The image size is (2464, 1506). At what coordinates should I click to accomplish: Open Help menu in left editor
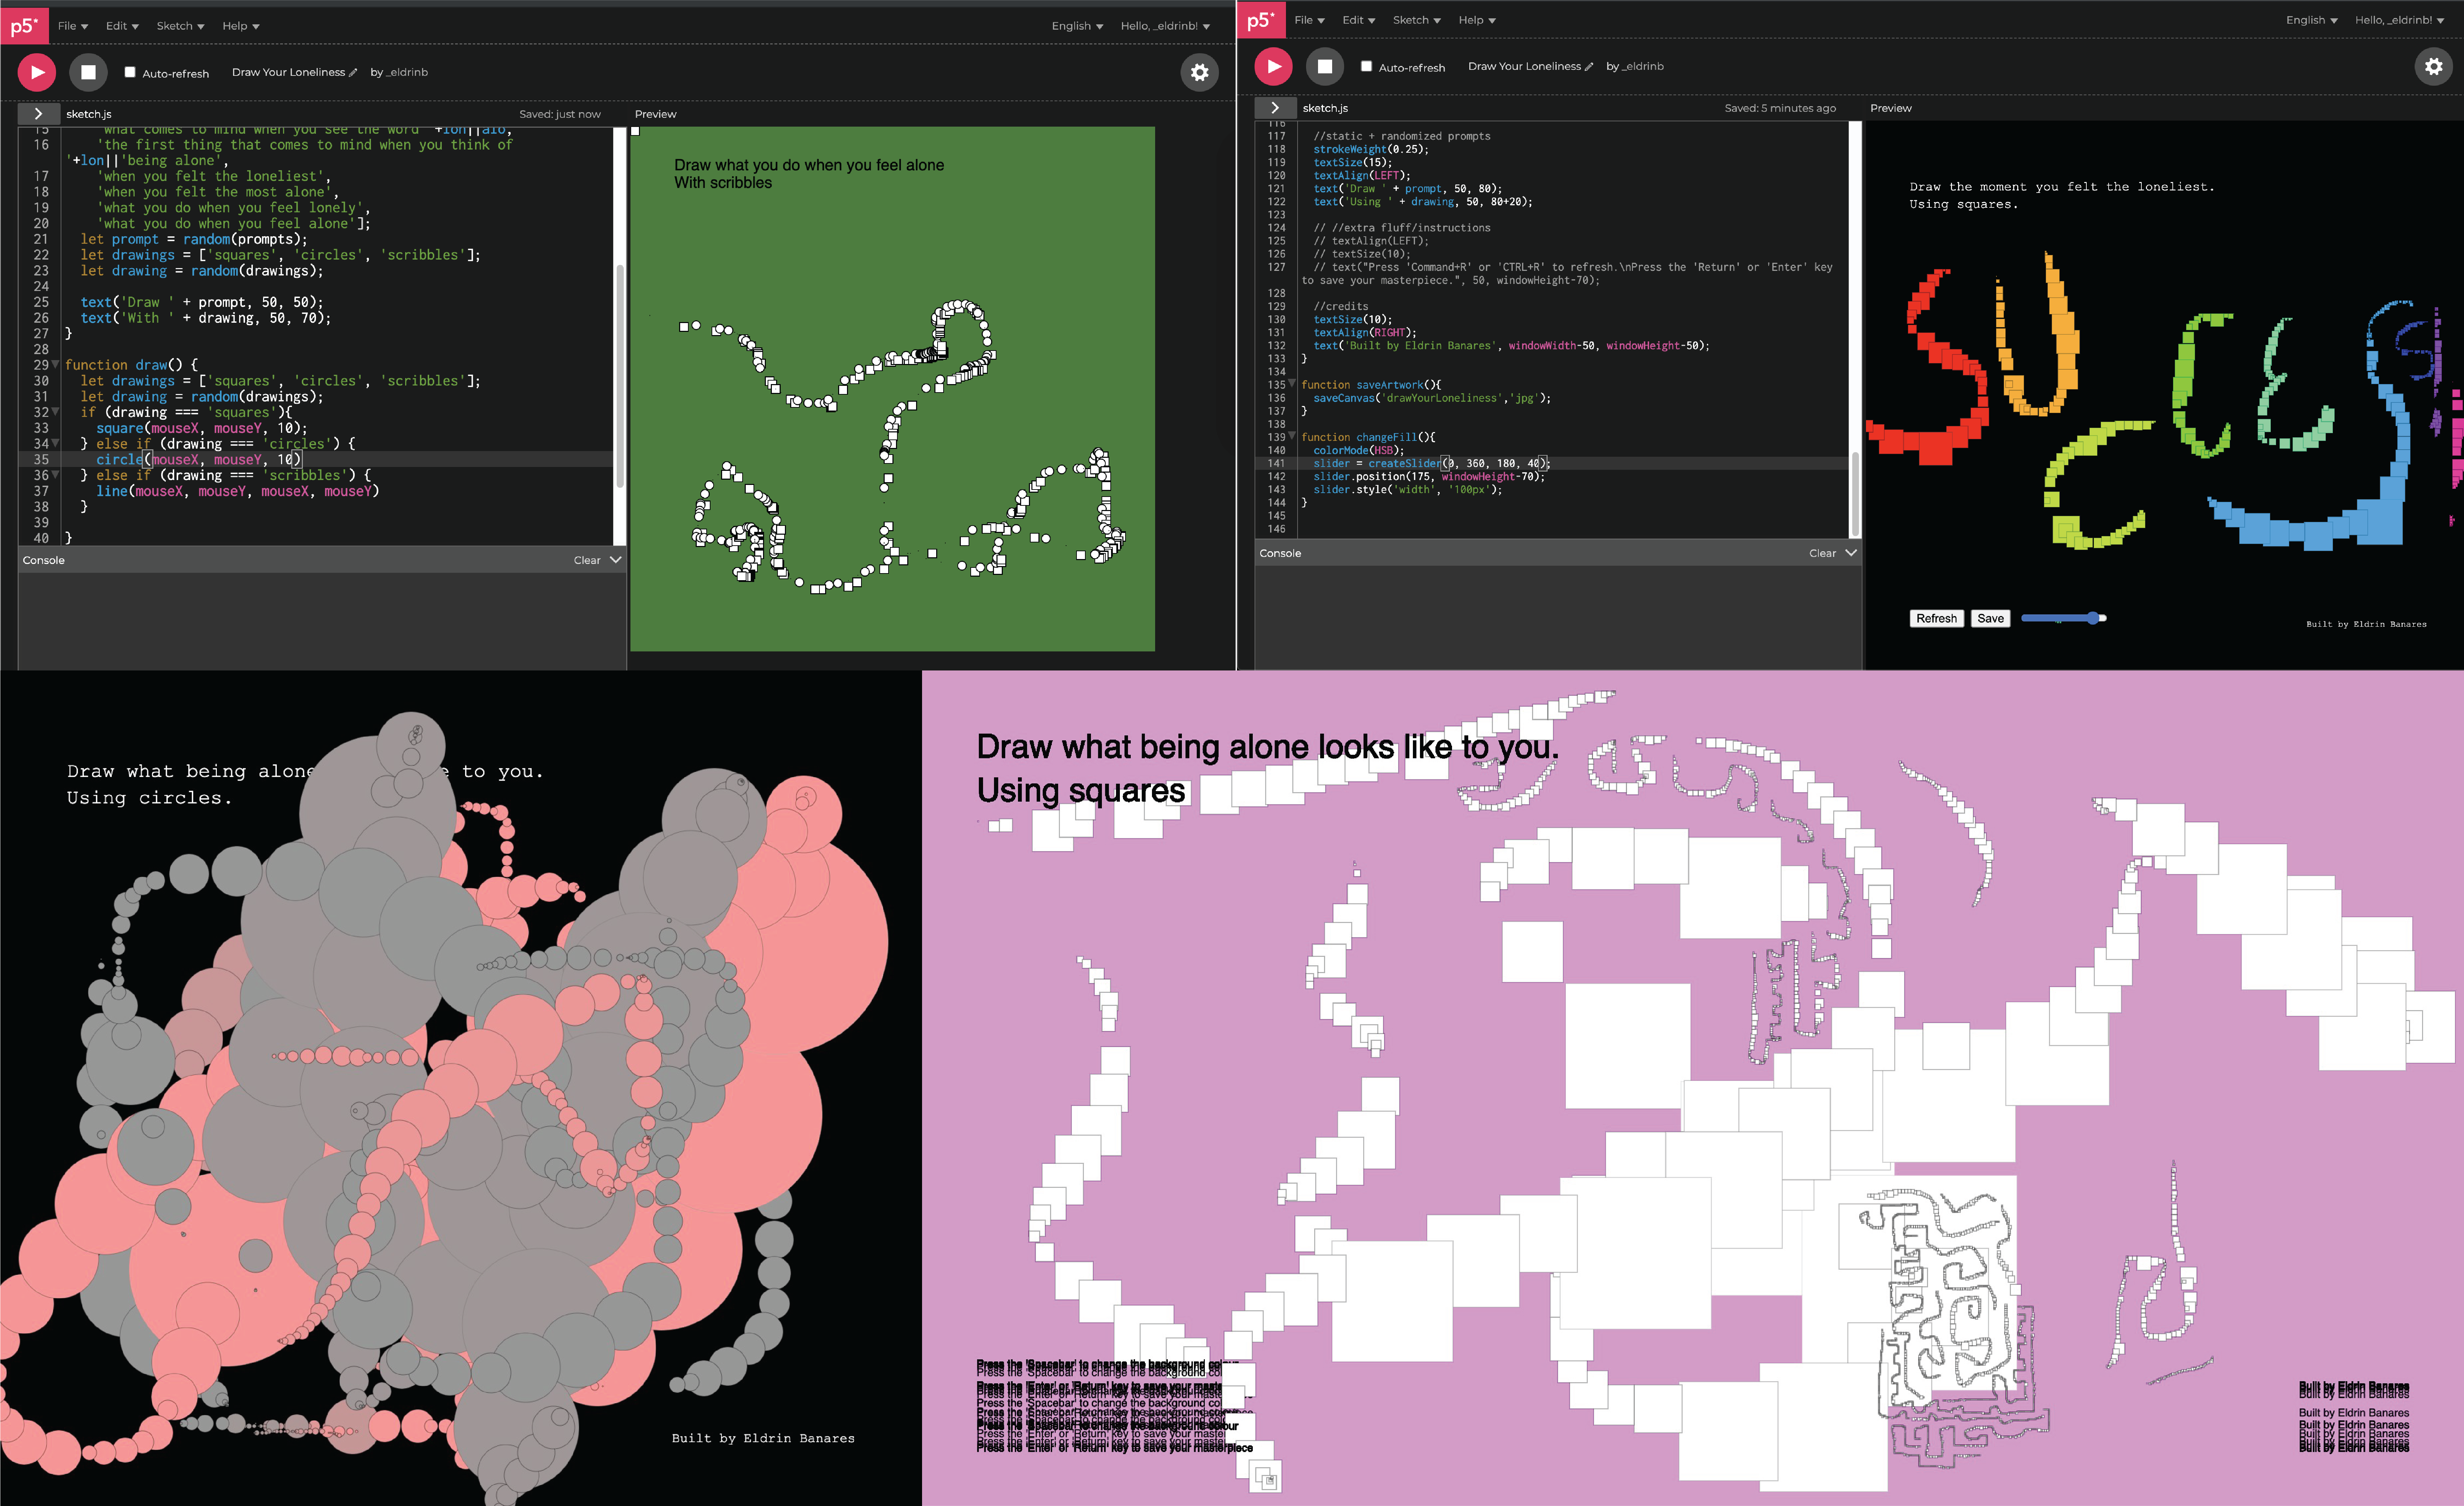(x=241, y=26)
